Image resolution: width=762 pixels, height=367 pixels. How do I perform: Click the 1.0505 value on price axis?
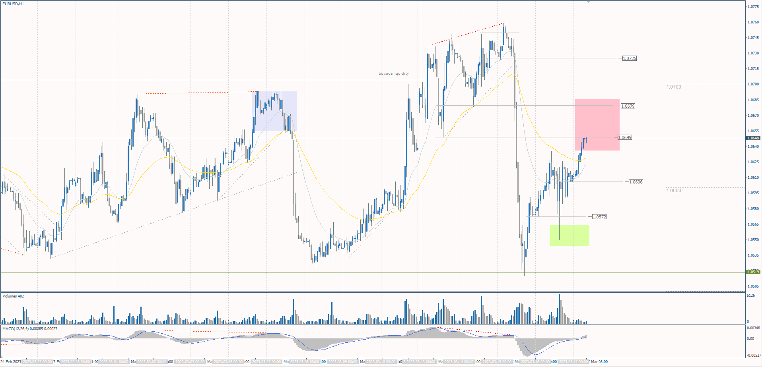tap(753, 286)
